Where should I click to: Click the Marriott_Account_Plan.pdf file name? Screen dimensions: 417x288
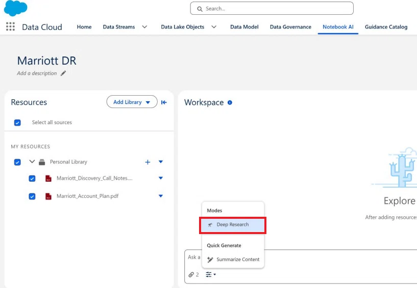coord(87,196)
